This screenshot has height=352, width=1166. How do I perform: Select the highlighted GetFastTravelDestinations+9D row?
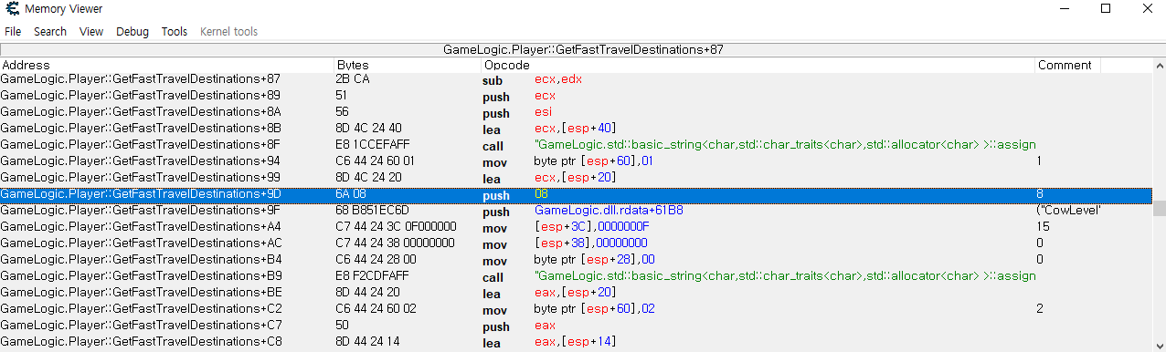click(576, 194)
